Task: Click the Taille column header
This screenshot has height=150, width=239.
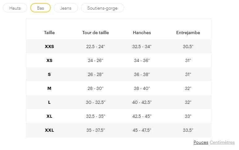Action: click(x=49, y=33)
